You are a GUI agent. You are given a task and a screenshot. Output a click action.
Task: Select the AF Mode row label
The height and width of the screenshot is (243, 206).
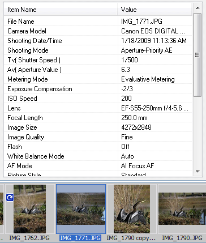20,166
